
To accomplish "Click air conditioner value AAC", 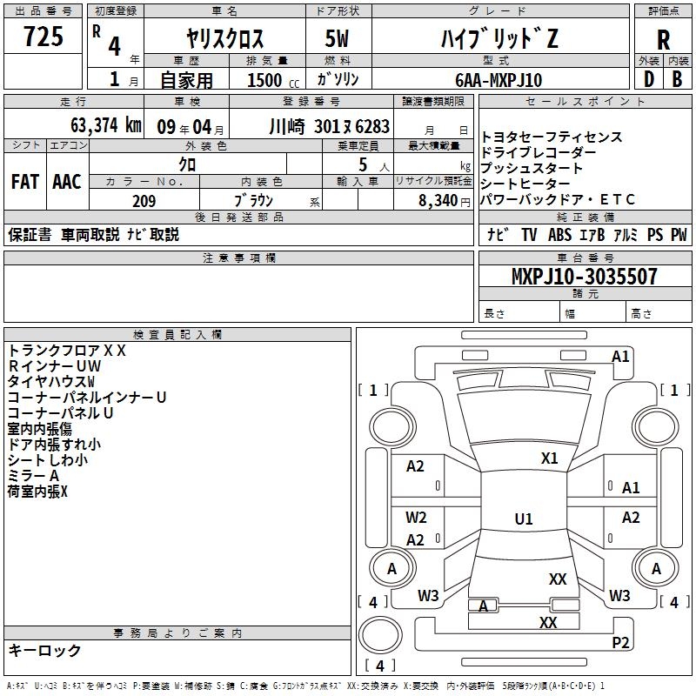I will (67, 182).
